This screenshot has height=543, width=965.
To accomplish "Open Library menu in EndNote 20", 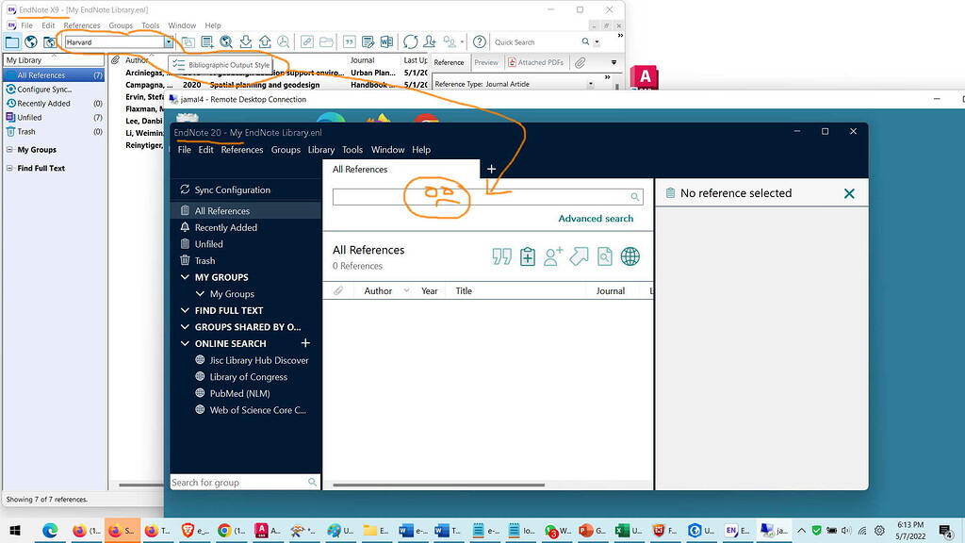I will point(321,150).
